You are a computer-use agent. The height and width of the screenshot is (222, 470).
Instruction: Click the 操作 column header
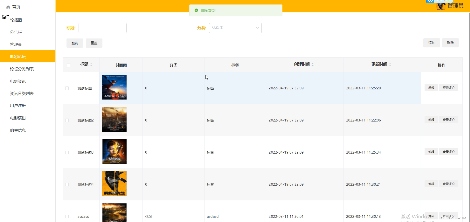tap(441, 65)
